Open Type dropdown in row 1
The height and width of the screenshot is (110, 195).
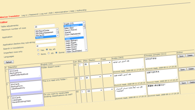pos(106,62)
